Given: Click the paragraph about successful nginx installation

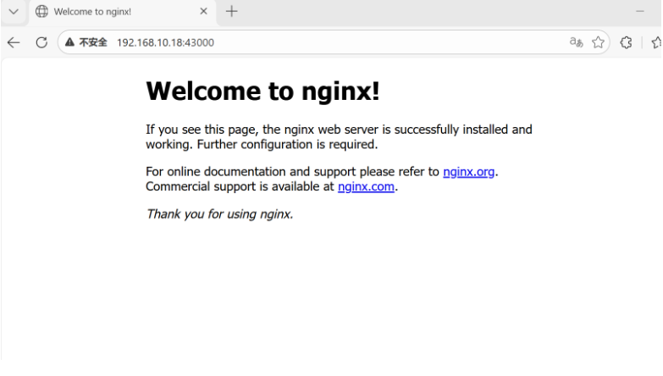Looking at the screenshot, I should point(339,137).
